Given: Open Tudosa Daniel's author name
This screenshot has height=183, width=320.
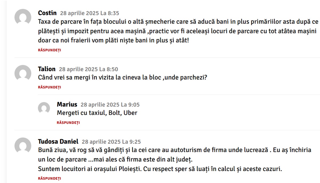Looking at the screenshot, I should coord(58,141).
